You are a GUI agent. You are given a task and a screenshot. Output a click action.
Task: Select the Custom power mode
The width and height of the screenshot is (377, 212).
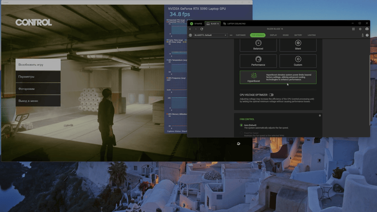[x=298, y=61]
